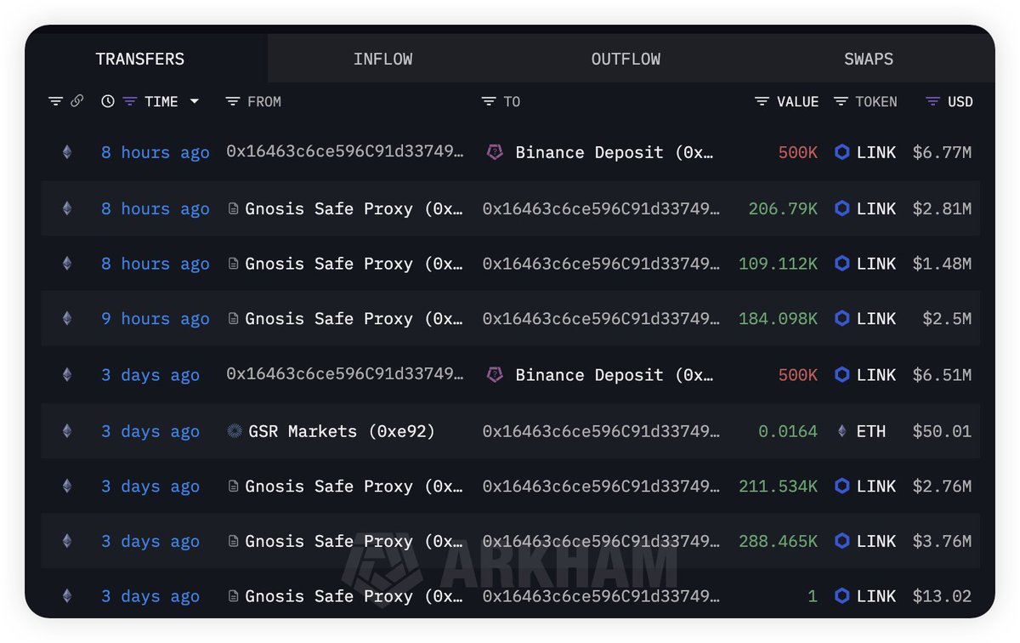Viewport: 1020px width, 643px height.
Task: Click the 109.112K value cell
Action: point(779,264)
